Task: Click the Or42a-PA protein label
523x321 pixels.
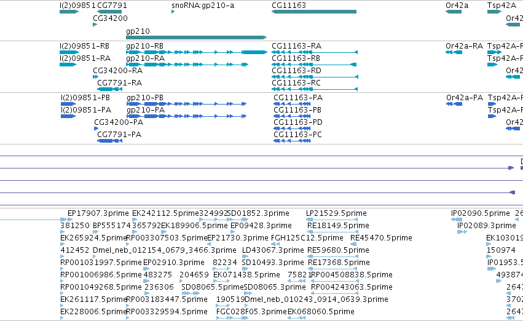Action: tap(465, 98)
